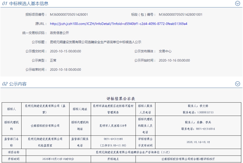
Task: Click the 02 公示内容 section heading
Action: (14, 84)
